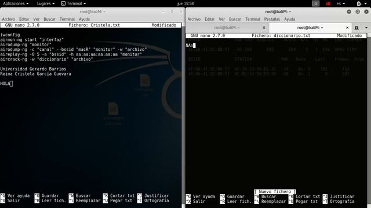The width and height of the screenshot is (371, 208).
Task: Open the calendar via the 'jue 15:58' clock
Action: (x=185, y=3)
